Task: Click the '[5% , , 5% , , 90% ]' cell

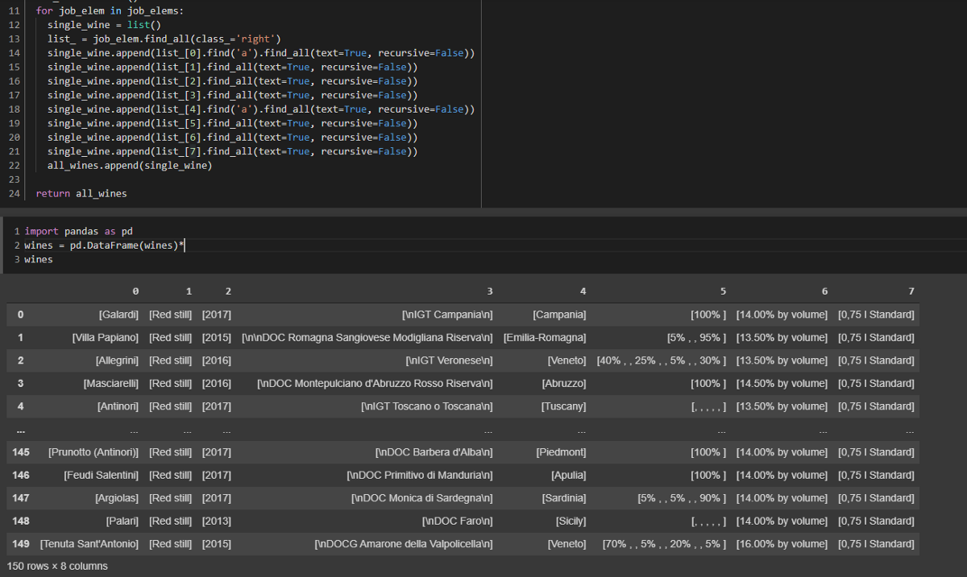Action: pos(682,498)
